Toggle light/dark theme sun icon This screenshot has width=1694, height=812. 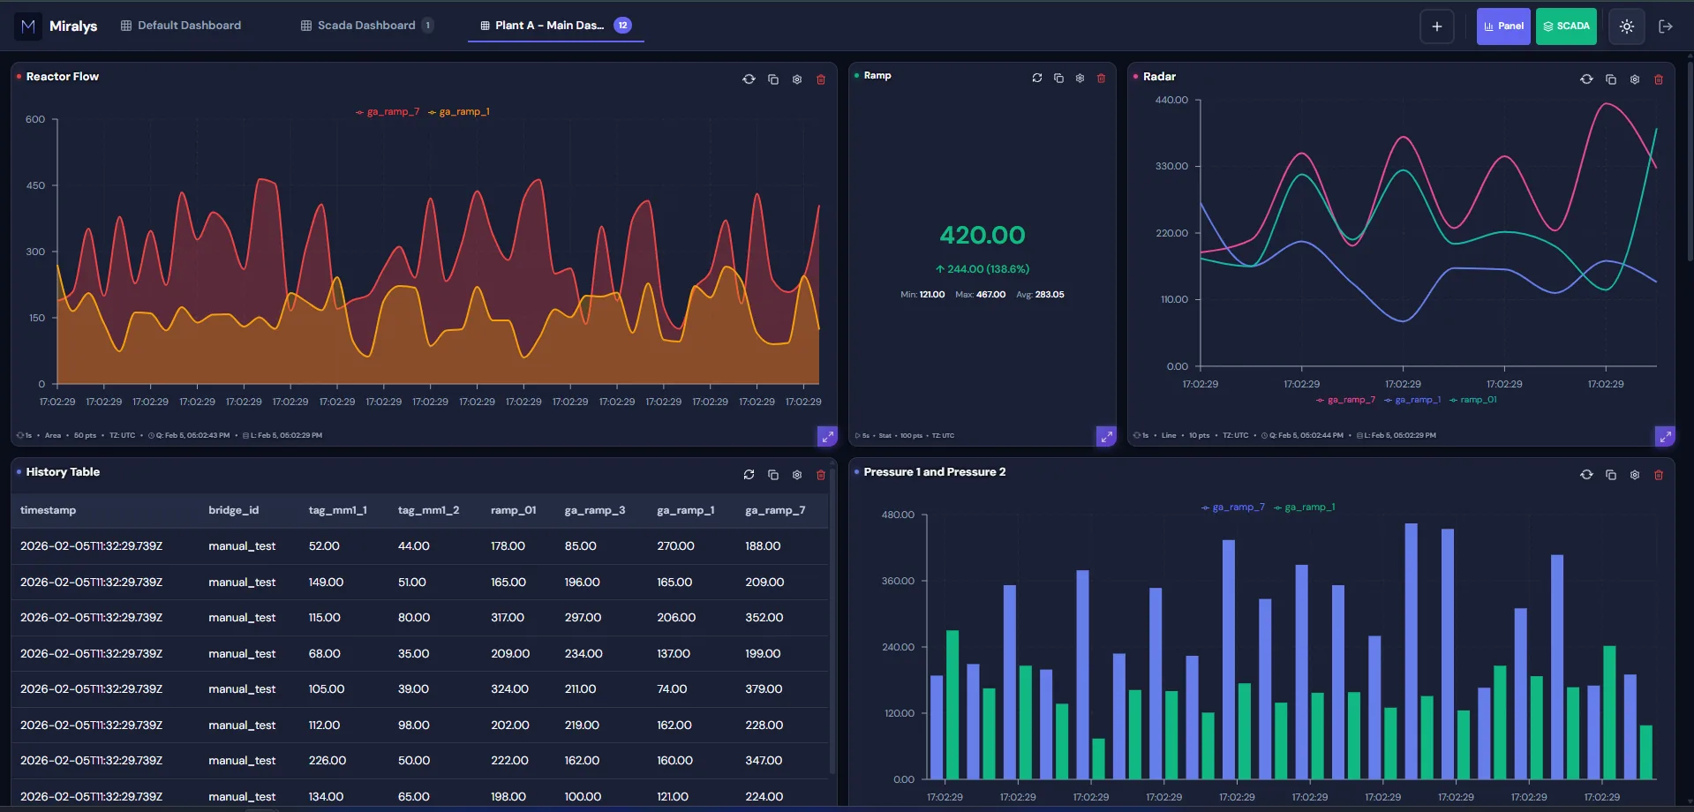pos(1627,26)
